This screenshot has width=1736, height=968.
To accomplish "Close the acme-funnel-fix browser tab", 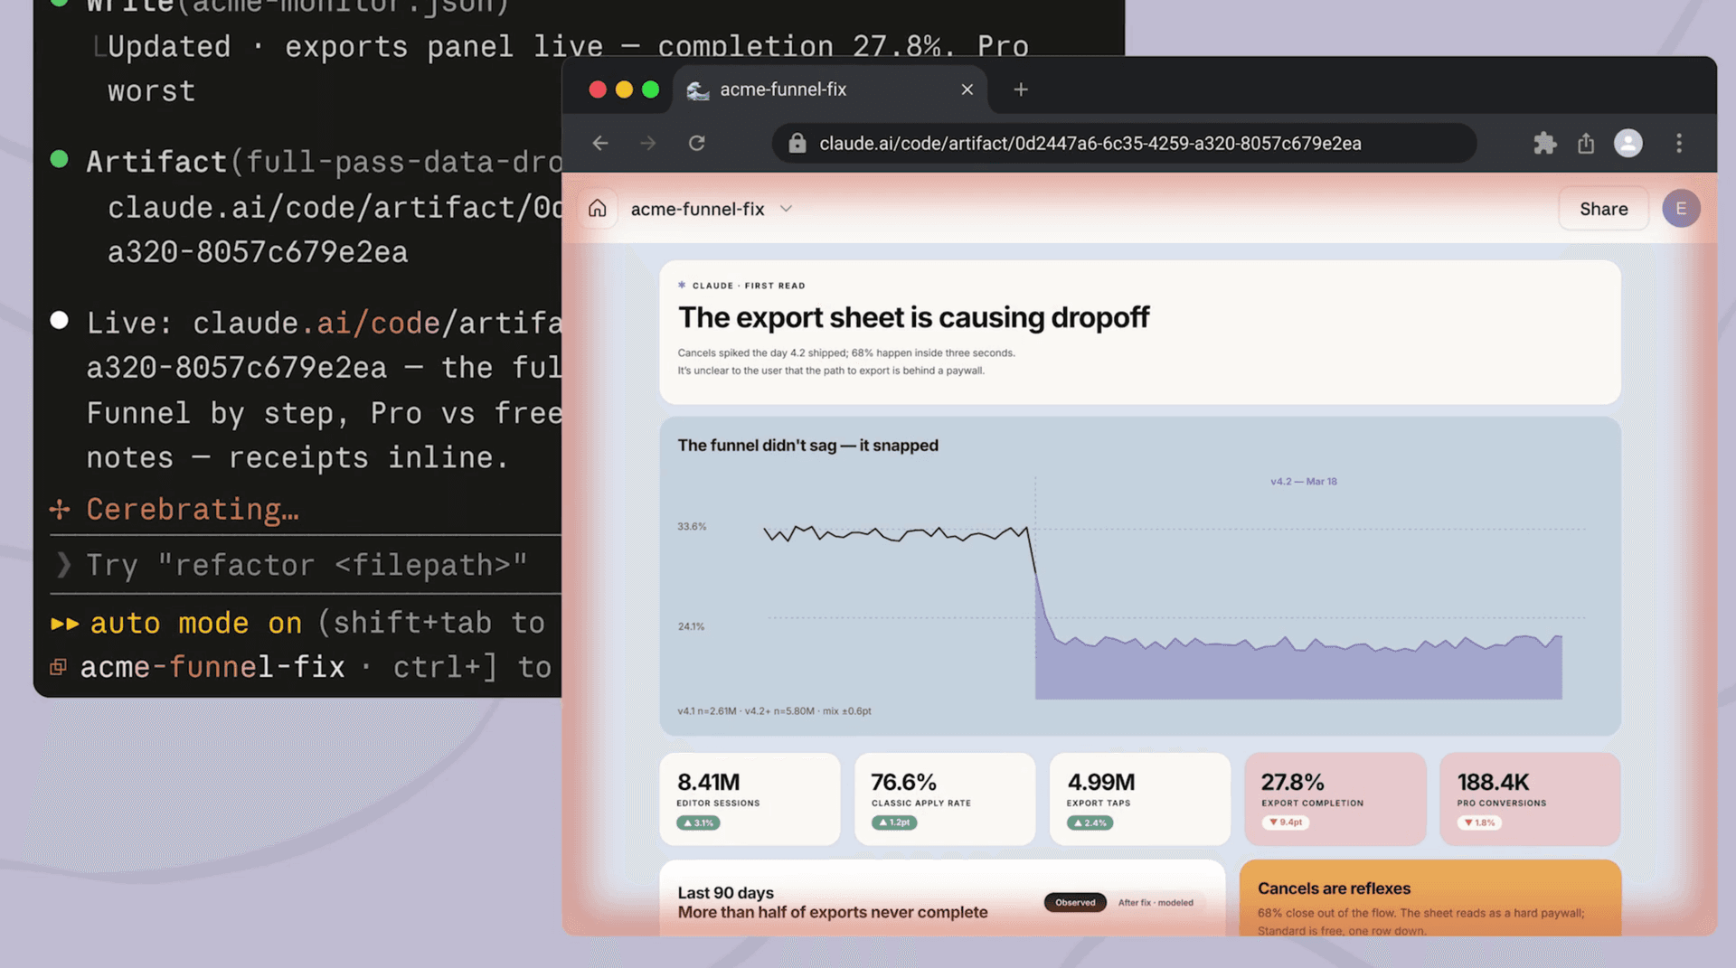I will point(967,89).
